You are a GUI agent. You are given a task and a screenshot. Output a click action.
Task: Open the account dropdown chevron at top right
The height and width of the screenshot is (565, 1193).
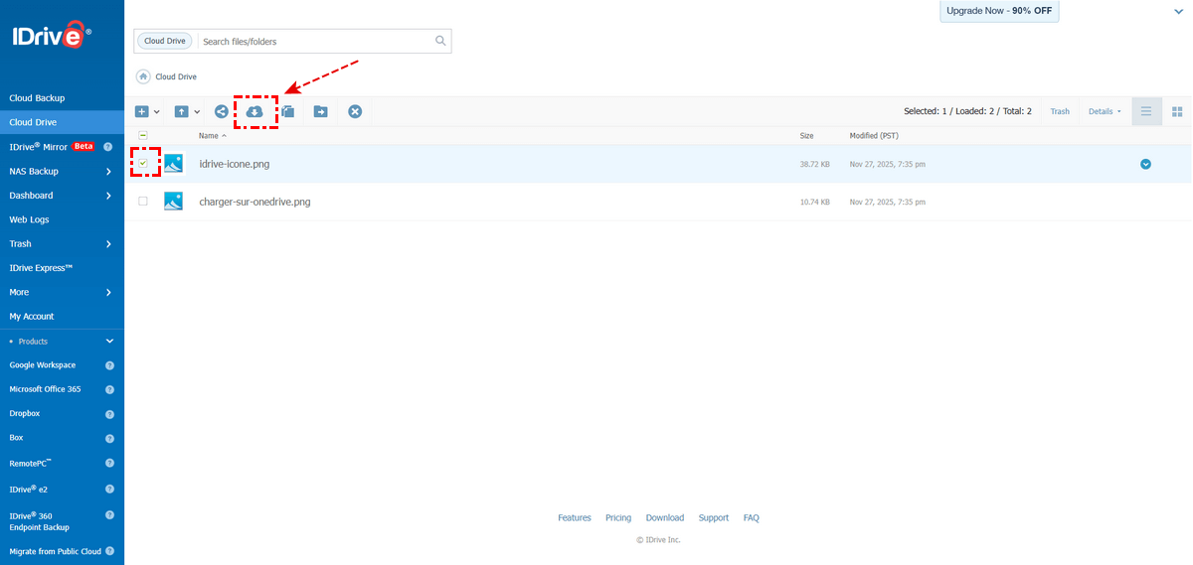(1178, 11)
